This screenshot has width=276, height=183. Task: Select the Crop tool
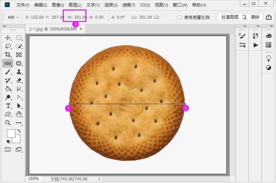(8, 55)
